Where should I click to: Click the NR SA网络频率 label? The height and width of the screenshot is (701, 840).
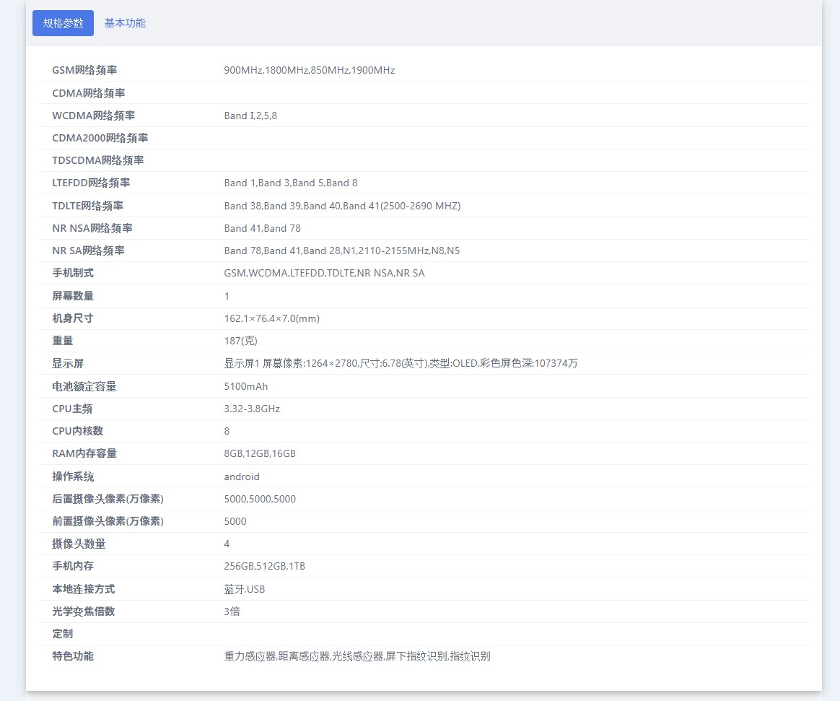(88, 251)
